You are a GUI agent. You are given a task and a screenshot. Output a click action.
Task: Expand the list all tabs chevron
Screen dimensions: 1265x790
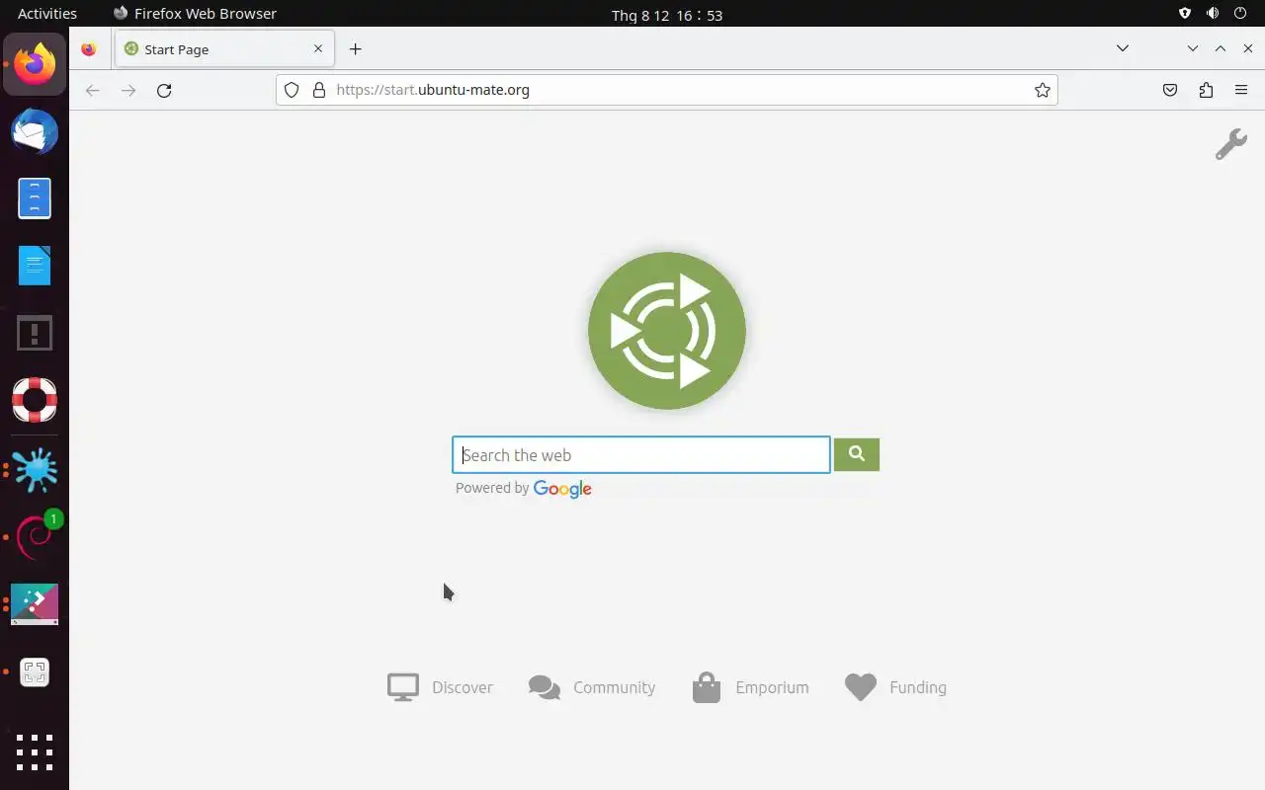1122,48
